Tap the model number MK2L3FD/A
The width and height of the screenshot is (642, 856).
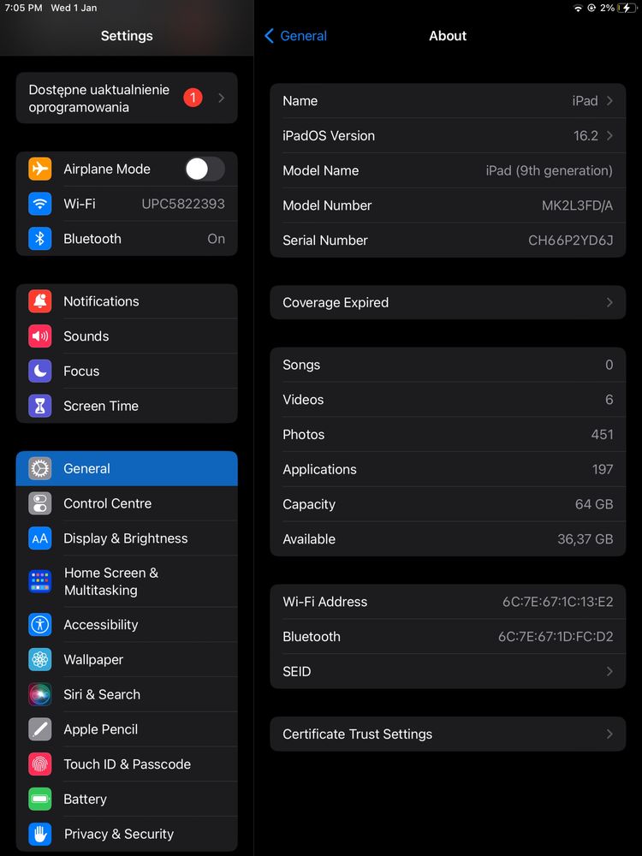[x=577, y=205]
